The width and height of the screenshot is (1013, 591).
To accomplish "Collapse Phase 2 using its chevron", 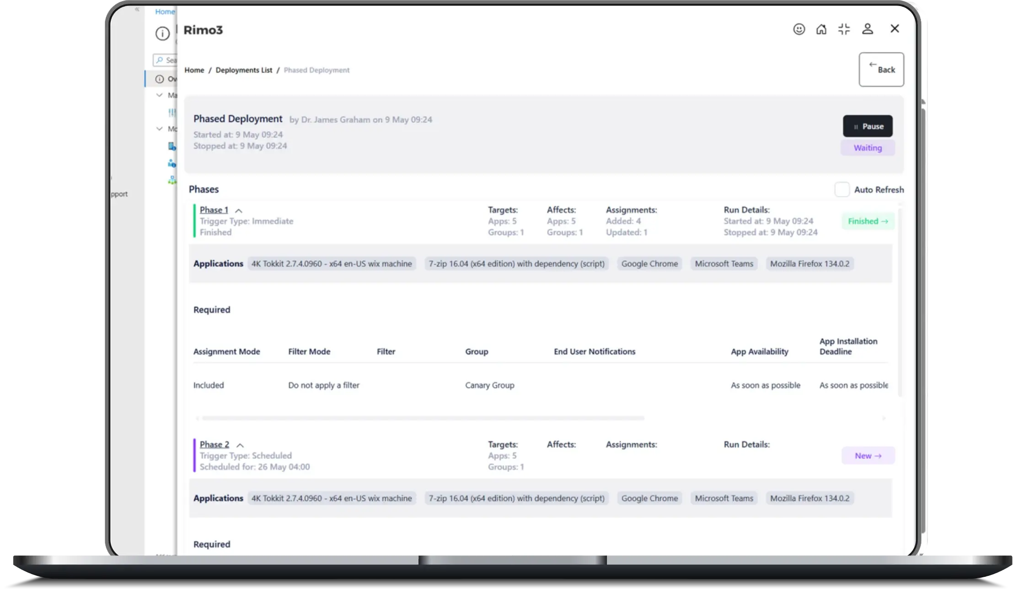I will (x=240, y=445).
